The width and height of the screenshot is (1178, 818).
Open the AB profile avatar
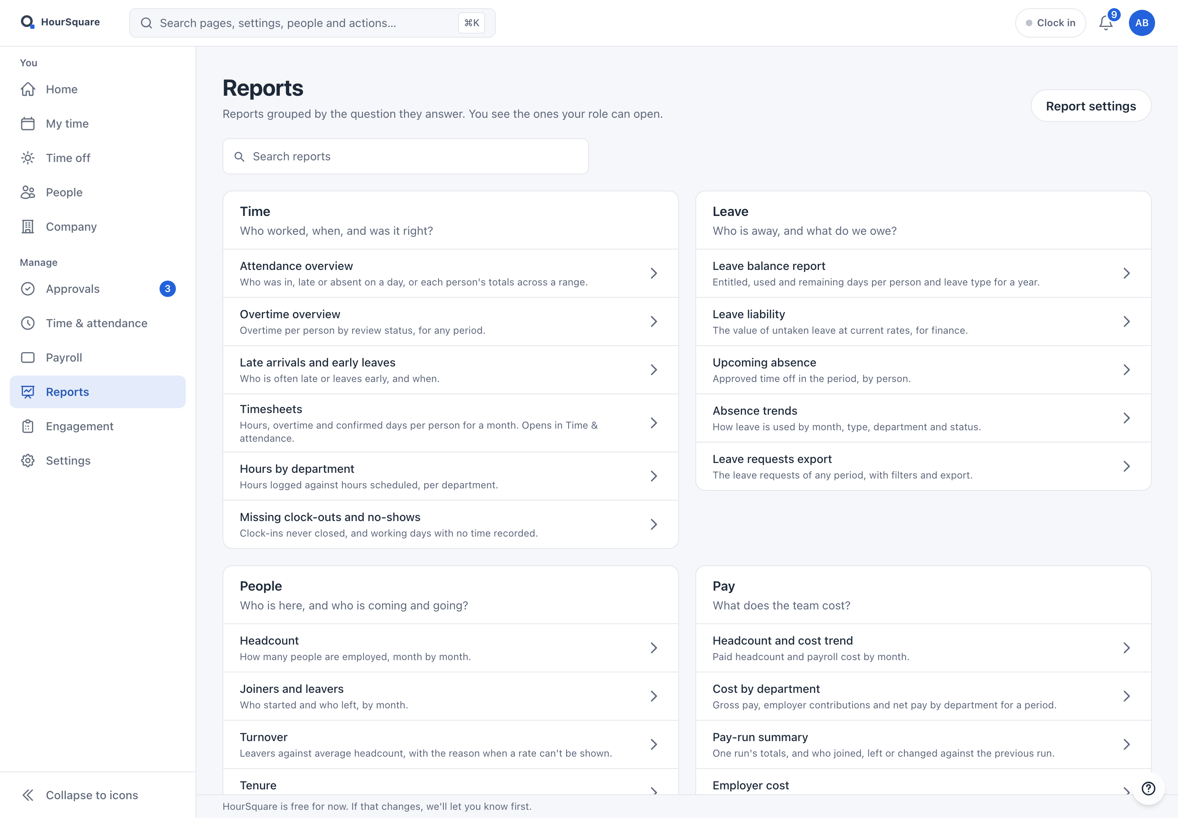[x=1142, y=23]
